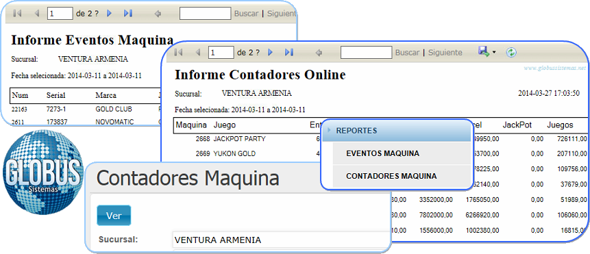
Task: Click GOLD CLUB brand cell
Action: tap(114, 110)
